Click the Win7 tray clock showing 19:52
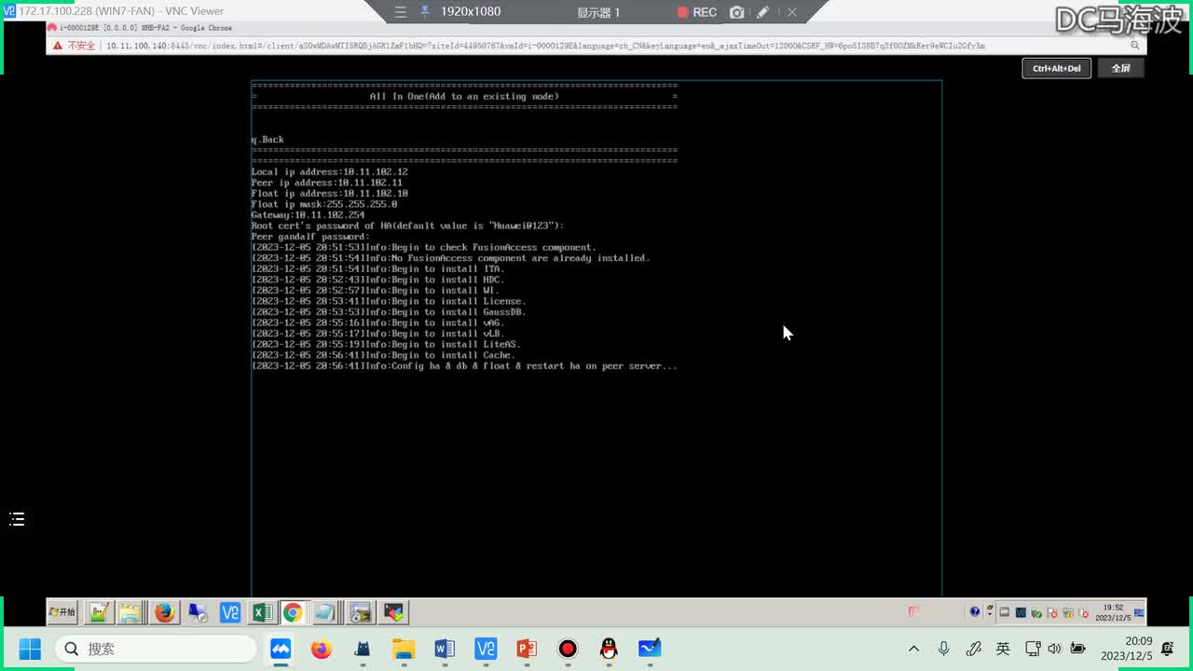This screenshot has height=671, width=1193. (x=1112, y=612)
